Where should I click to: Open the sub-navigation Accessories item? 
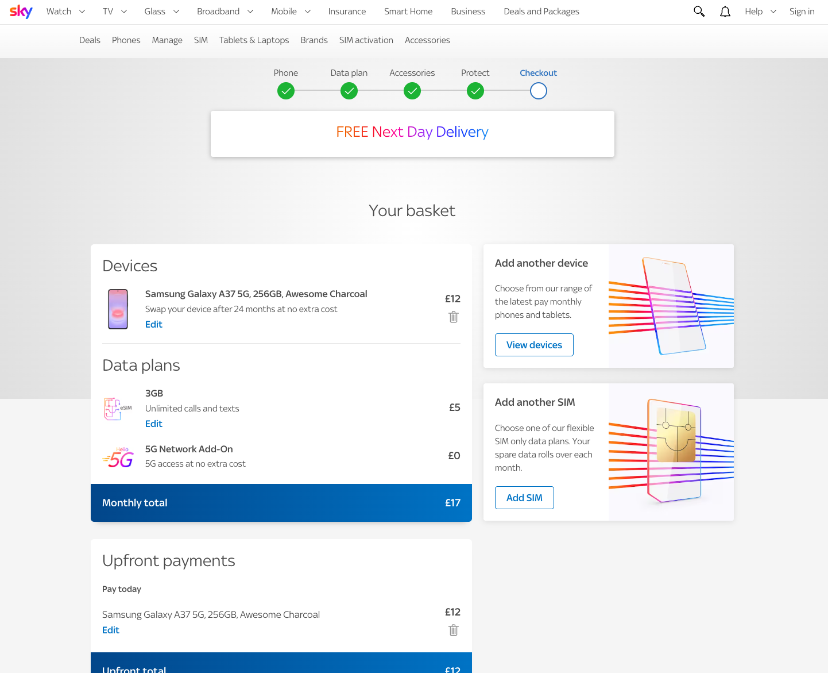click(x=427, y=40)
